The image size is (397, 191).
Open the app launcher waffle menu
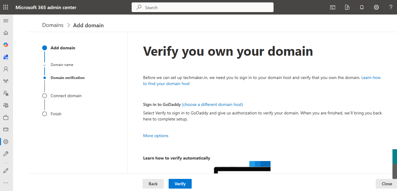coord(6,7)
